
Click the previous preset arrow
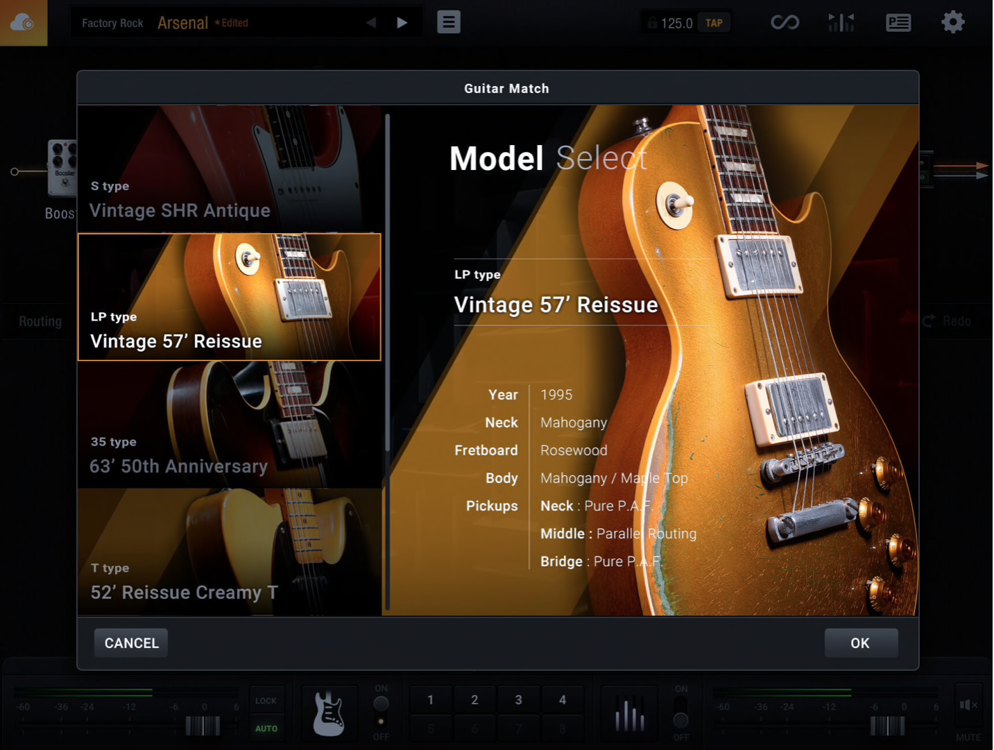(x=371, y=22)
